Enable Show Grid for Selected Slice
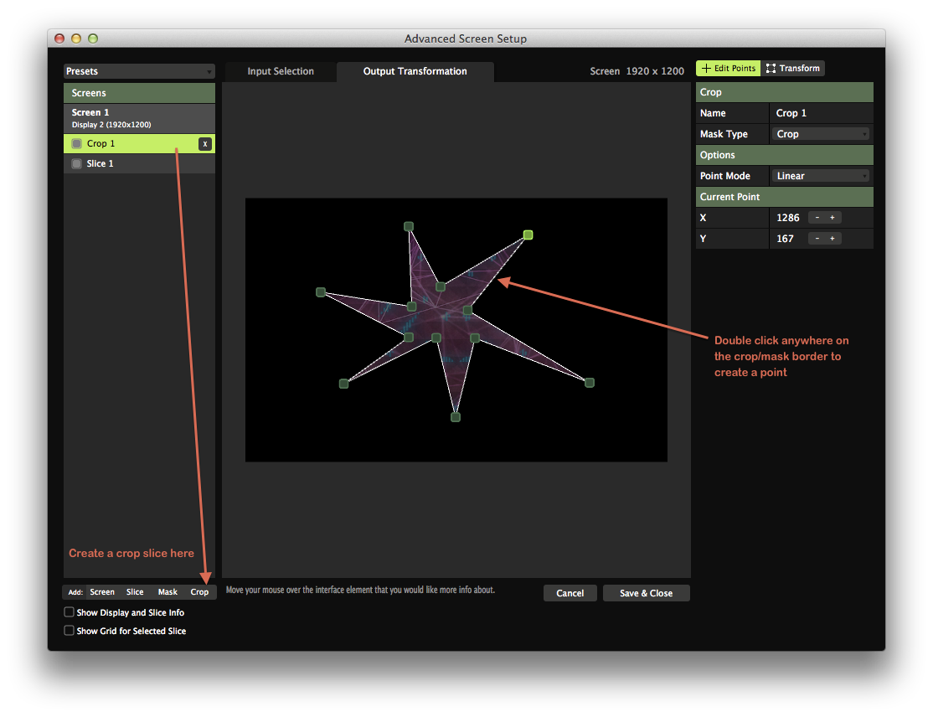Screen dimensions: 933x717 click(x=70, y=632)
